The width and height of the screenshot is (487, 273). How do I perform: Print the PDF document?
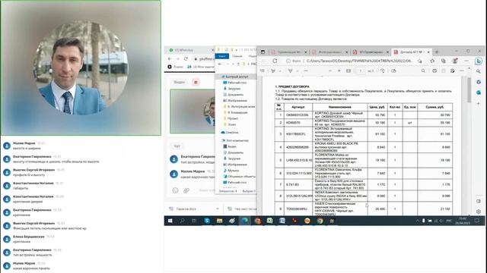[434, 71]
